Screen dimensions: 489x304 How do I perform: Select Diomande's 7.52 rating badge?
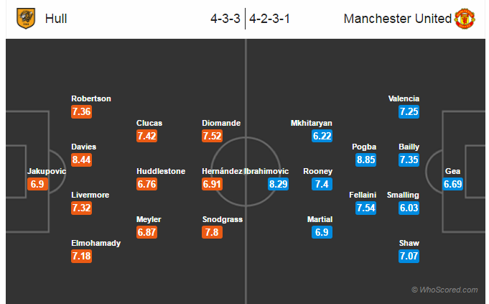pyautogui.click(x=212, y=136)
